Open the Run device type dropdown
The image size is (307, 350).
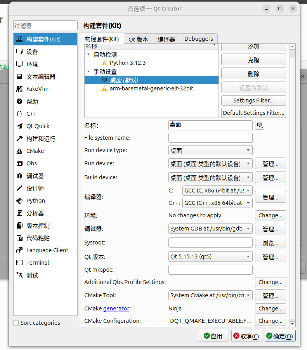pyautogui.click(x=210, y=151)
